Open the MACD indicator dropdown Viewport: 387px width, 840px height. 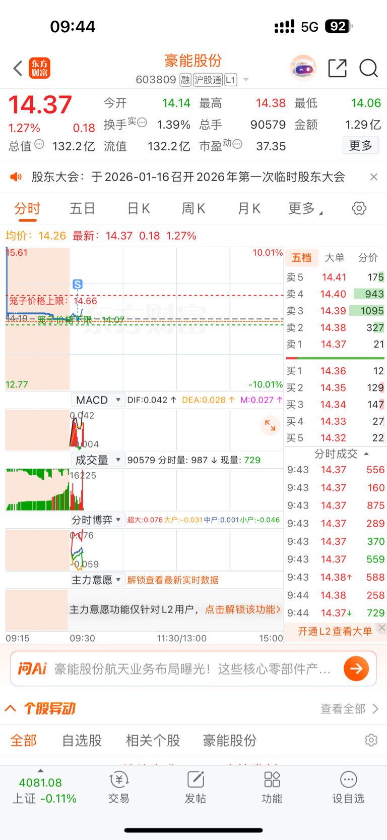coord(98,400)
